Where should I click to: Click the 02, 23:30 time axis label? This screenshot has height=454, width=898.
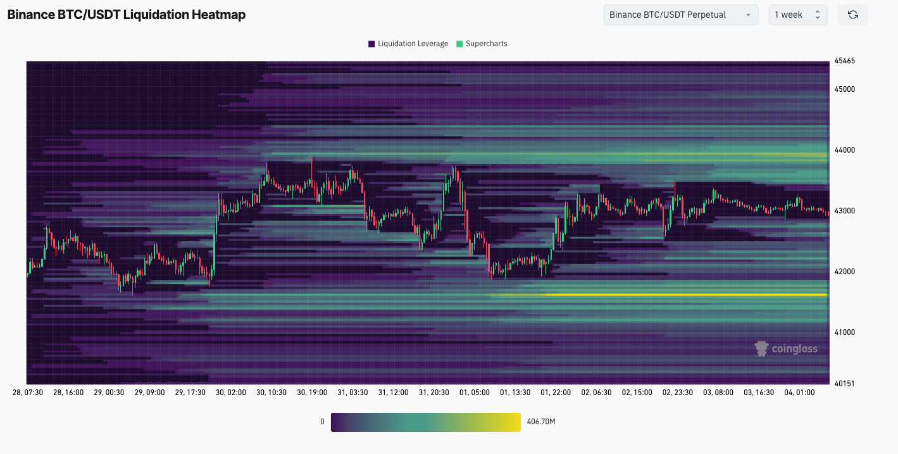(x=678, y=393)
